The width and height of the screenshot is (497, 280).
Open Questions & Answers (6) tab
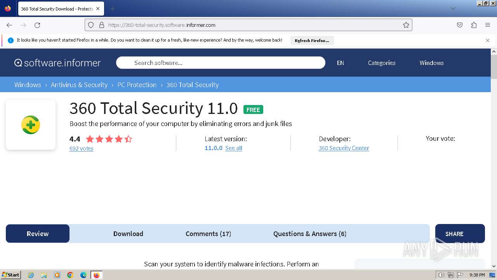(310, 234)
